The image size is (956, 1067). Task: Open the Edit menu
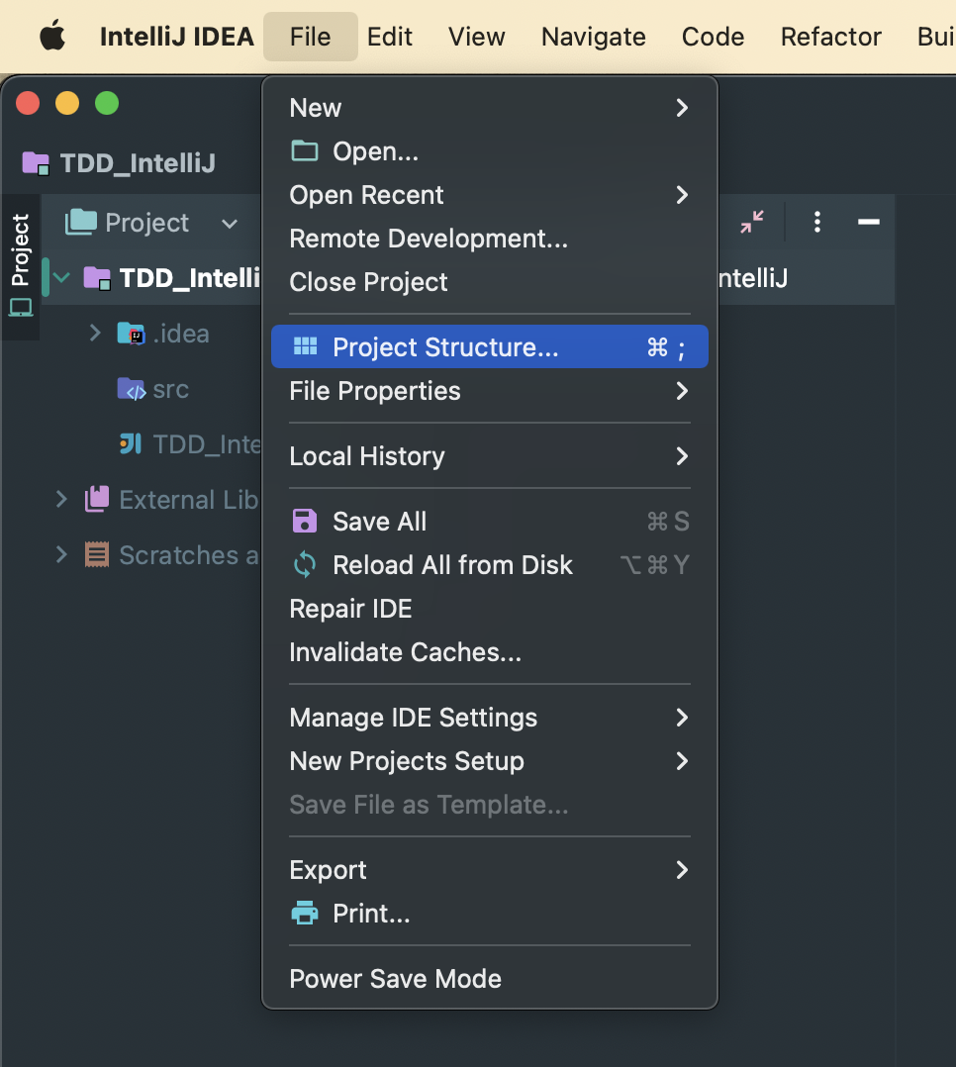[390, 37]
